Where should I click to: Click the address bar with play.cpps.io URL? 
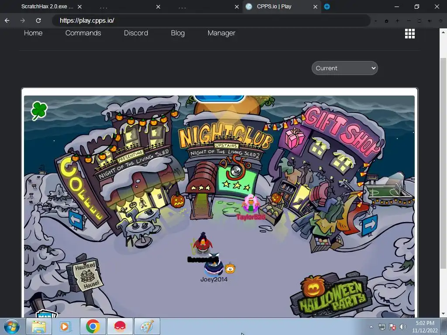(211, 21)
